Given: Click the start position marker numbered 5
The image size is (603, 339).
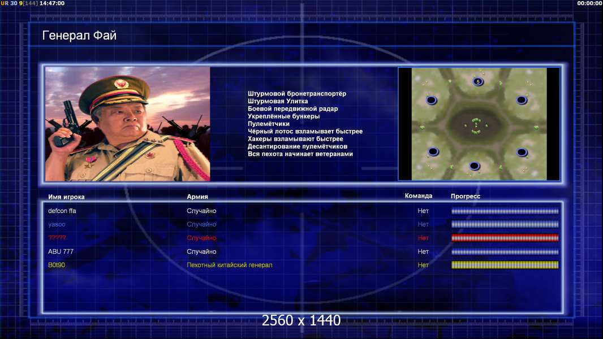Looking at the screenshot, I should click(x=477, y=81).
